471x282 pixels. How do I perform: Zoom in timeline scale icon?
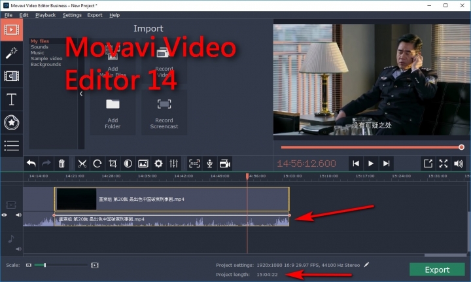[95, 265]
